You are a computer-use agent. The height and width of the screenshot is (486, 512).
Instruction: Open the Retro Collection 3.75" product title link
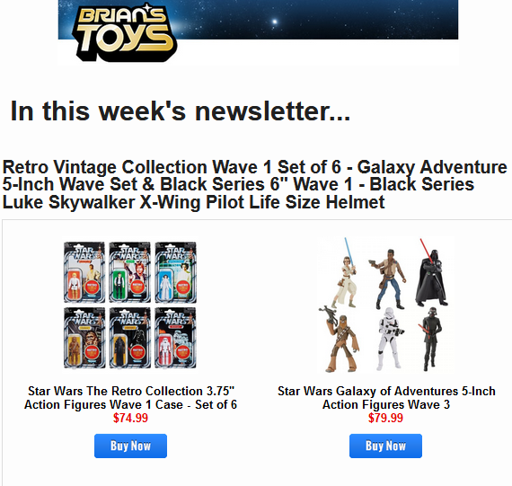click(x=130, y=397)
